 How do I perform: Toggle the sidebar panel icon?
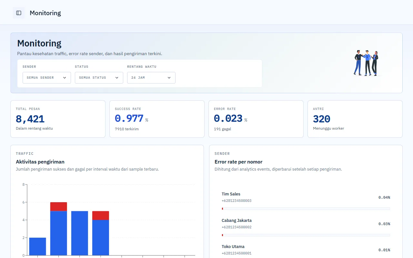tap(19, 13)
